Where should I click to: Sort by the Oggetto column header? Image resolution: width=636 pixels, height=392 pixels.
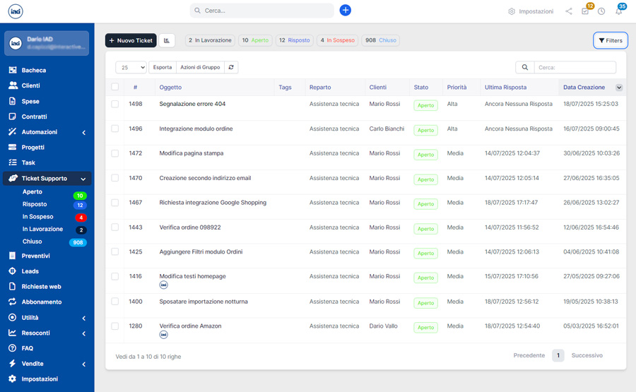(x=170, y=87)
